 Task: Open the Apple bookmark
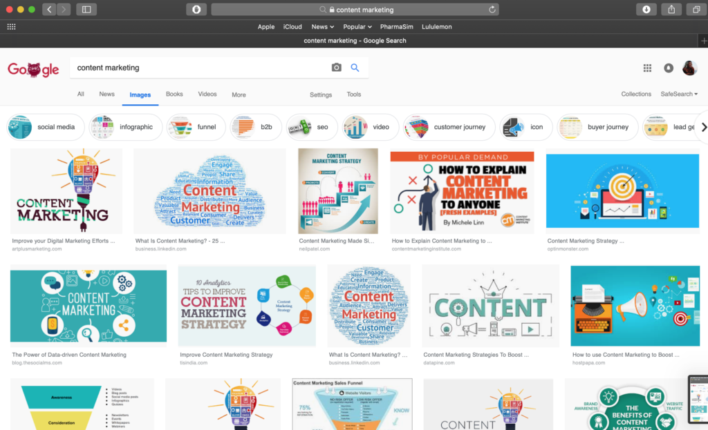pos(266,27)
